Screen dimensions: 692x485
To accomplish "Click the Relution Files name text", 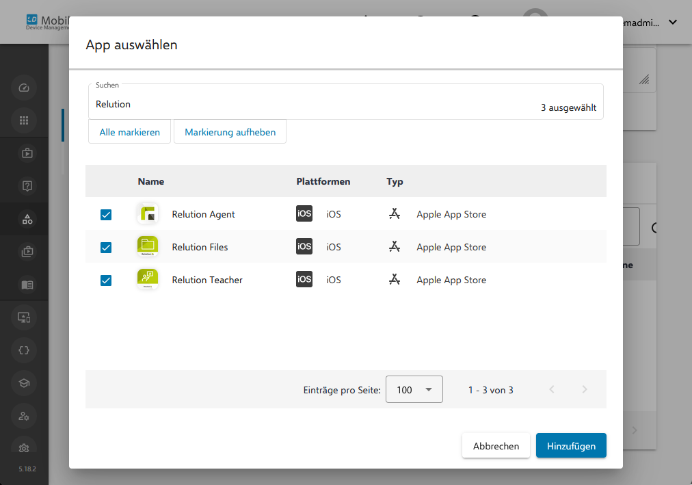I will tap(200, 247).
